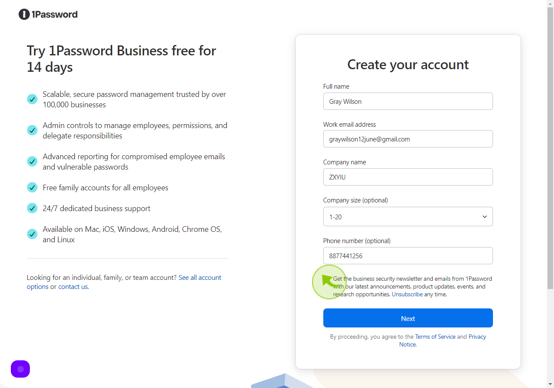Click the Try 1Password Business free heading
The image size is (554, 388).
(121, 59)
